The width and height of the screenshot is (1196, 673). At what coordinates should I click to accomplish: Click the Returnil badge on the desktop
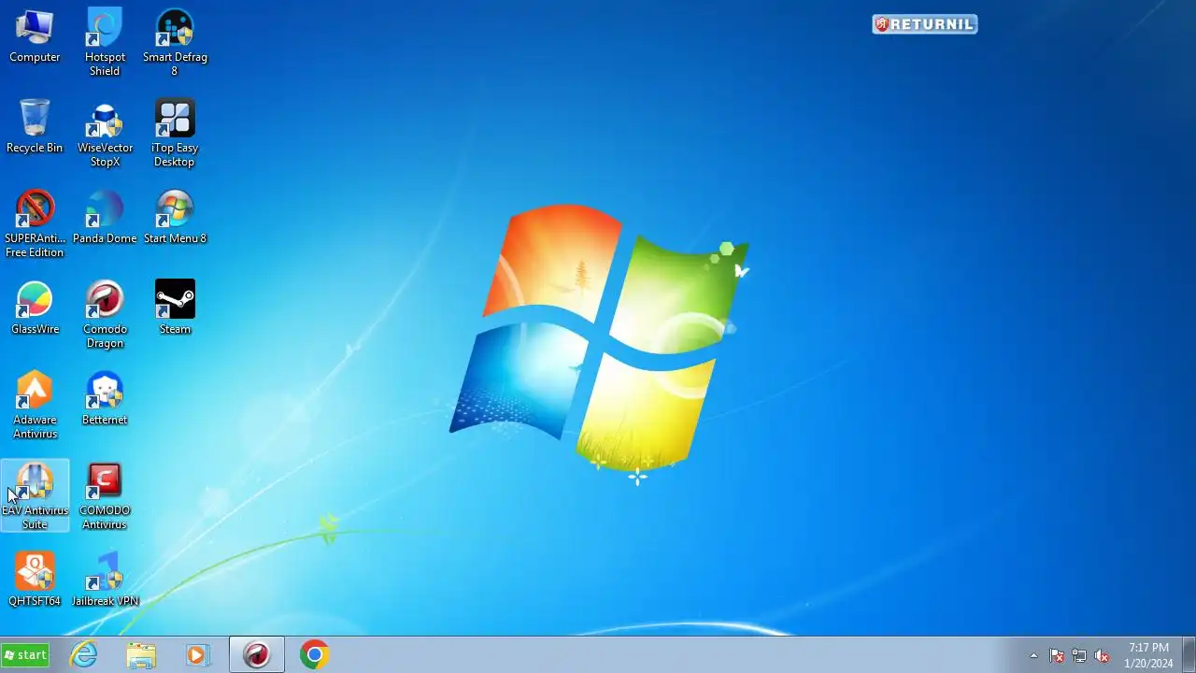pyautogui.click(x=925, y=24)
